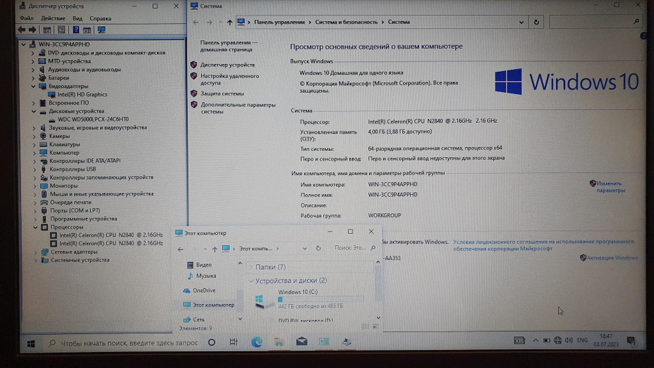Screen dimensions: 654x368
Task: Open Справка menu in Device Manager
Action: pos(101,18)
